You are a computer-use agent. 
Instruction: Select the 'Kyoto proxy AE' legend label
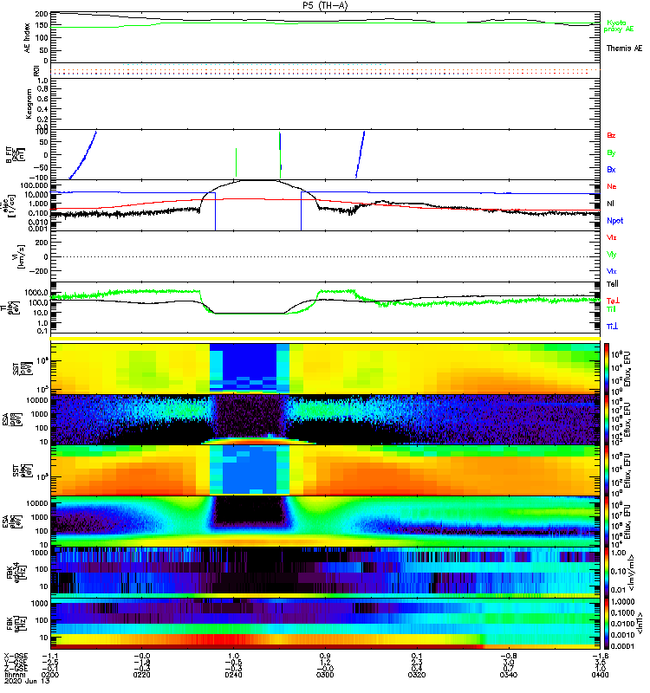[x=618, y=26]
